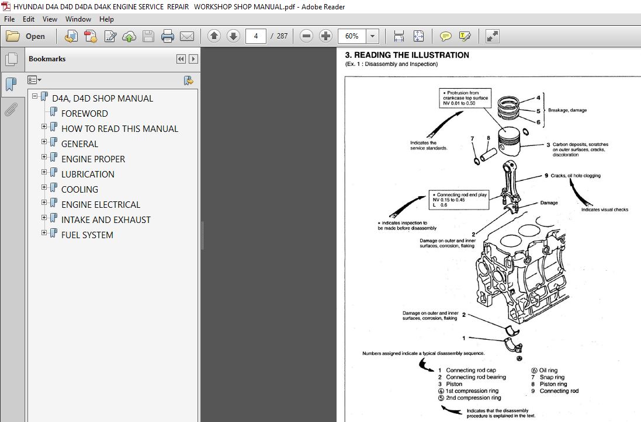Open the Edit menu
The width and height of the screenshot is (641, 422).
pyautogui.click(x=29, y=19)
